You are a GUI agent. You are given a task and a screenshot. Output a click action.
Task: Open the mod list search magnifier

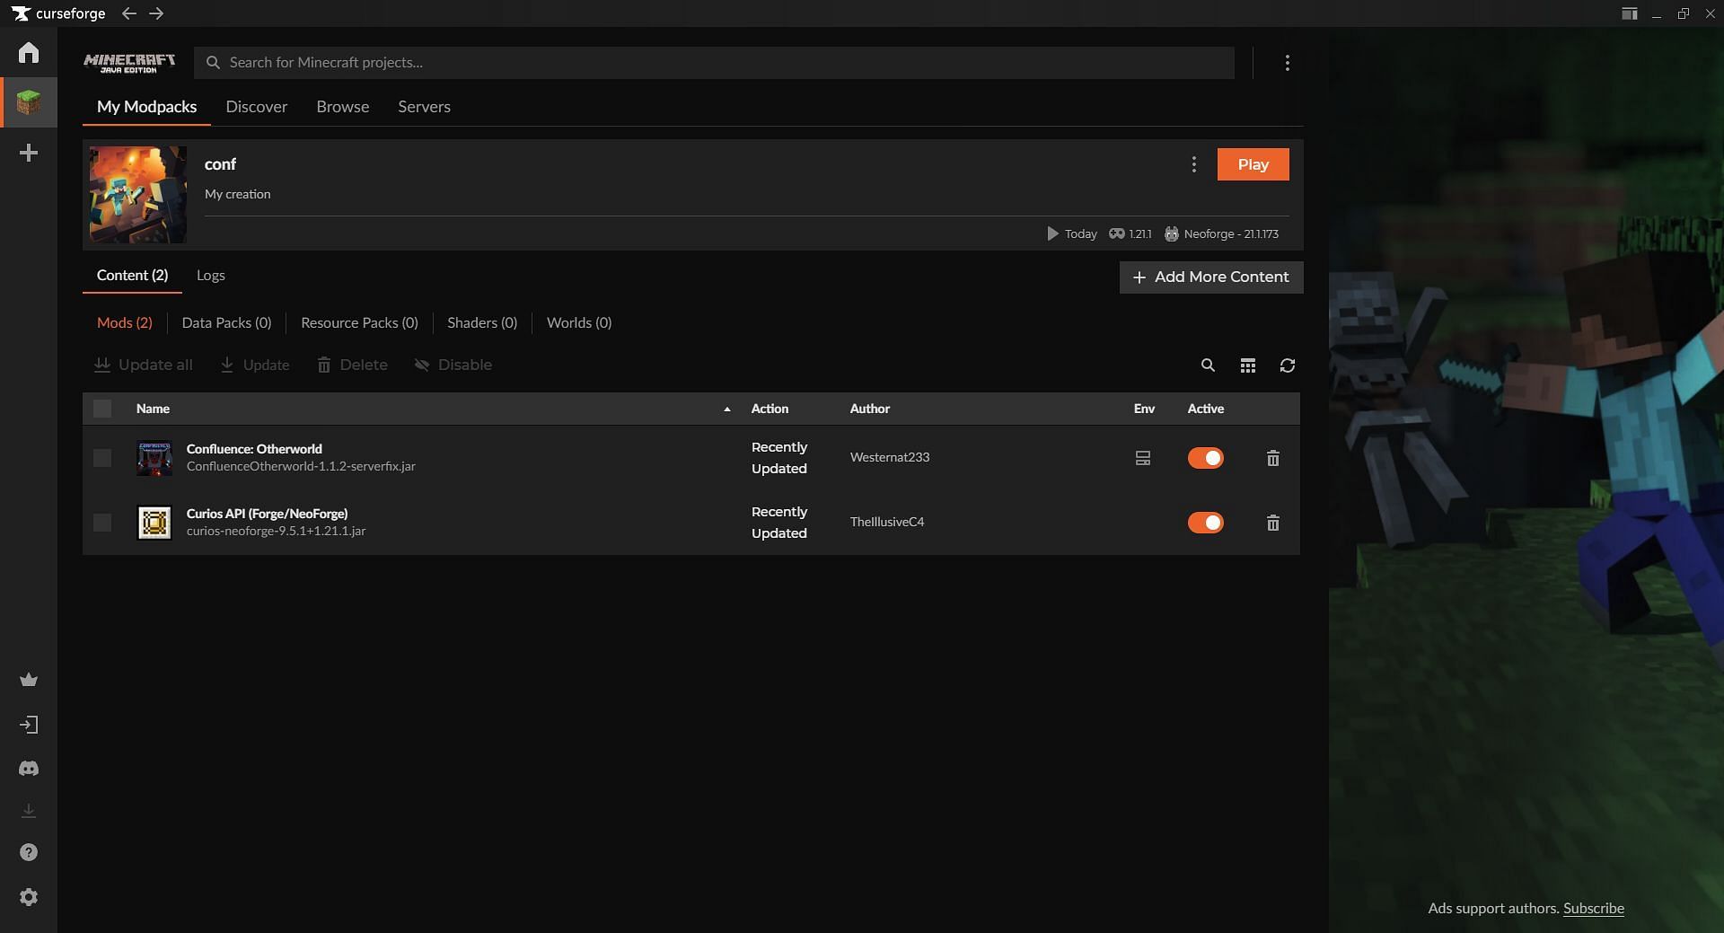[1208, 365]
